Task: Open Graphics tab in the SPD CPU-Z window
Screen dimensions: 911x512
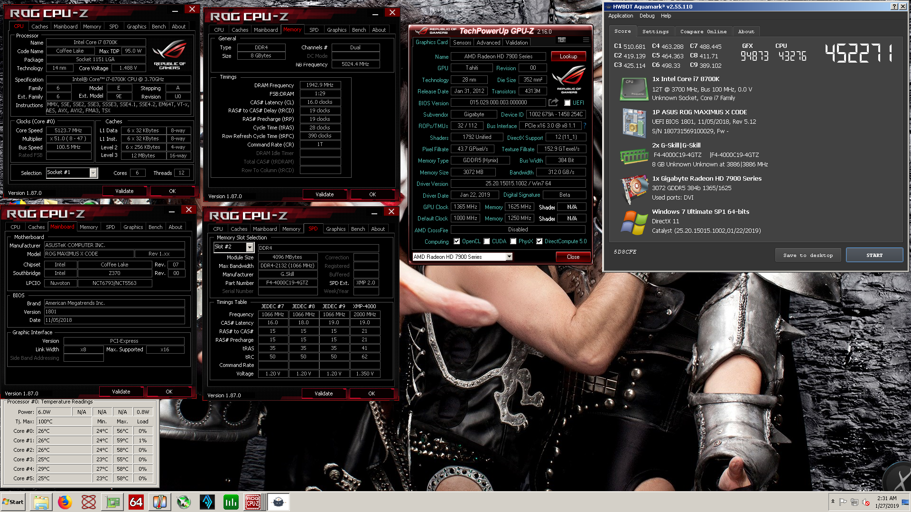Action: 336,229
